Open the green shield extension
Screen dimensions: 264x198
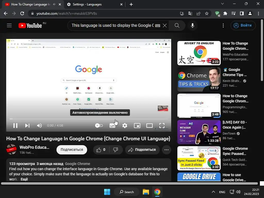(217, 13)
